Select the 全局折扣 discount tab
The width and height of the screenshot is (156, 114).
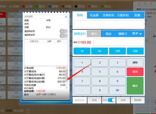(x=108, y=15)
